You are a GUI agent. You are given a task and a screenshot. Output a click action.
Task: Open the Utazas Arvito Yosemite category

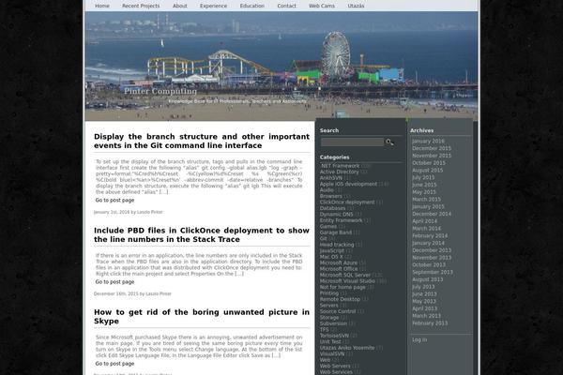[347, 348]
